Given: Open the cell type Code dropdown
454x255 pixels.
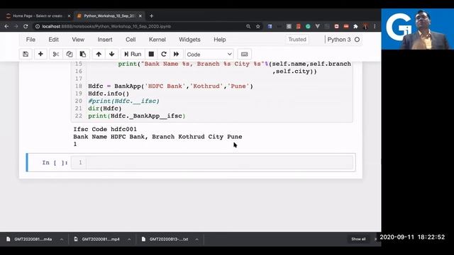Looking at the screenshot, I should (x=209, y=55).
